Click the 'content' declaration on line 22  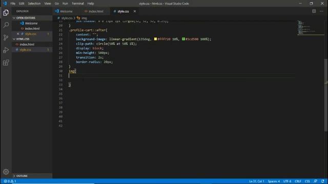[87, 35]
